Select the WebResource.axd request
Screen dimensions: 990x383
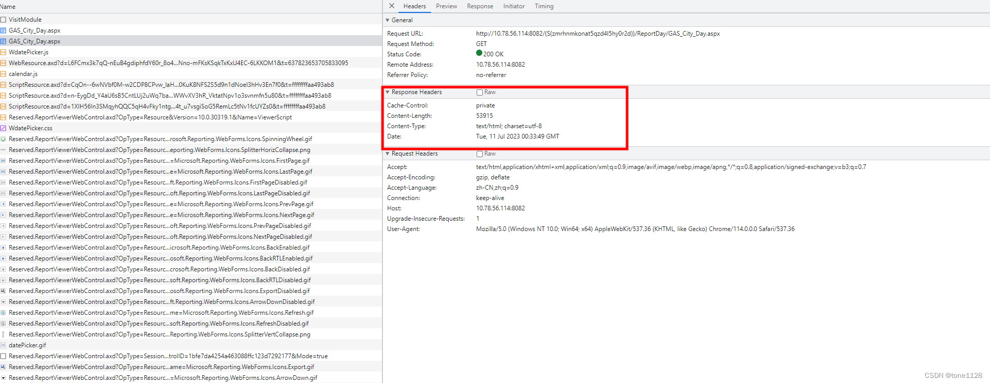click(x=191, y=63)
